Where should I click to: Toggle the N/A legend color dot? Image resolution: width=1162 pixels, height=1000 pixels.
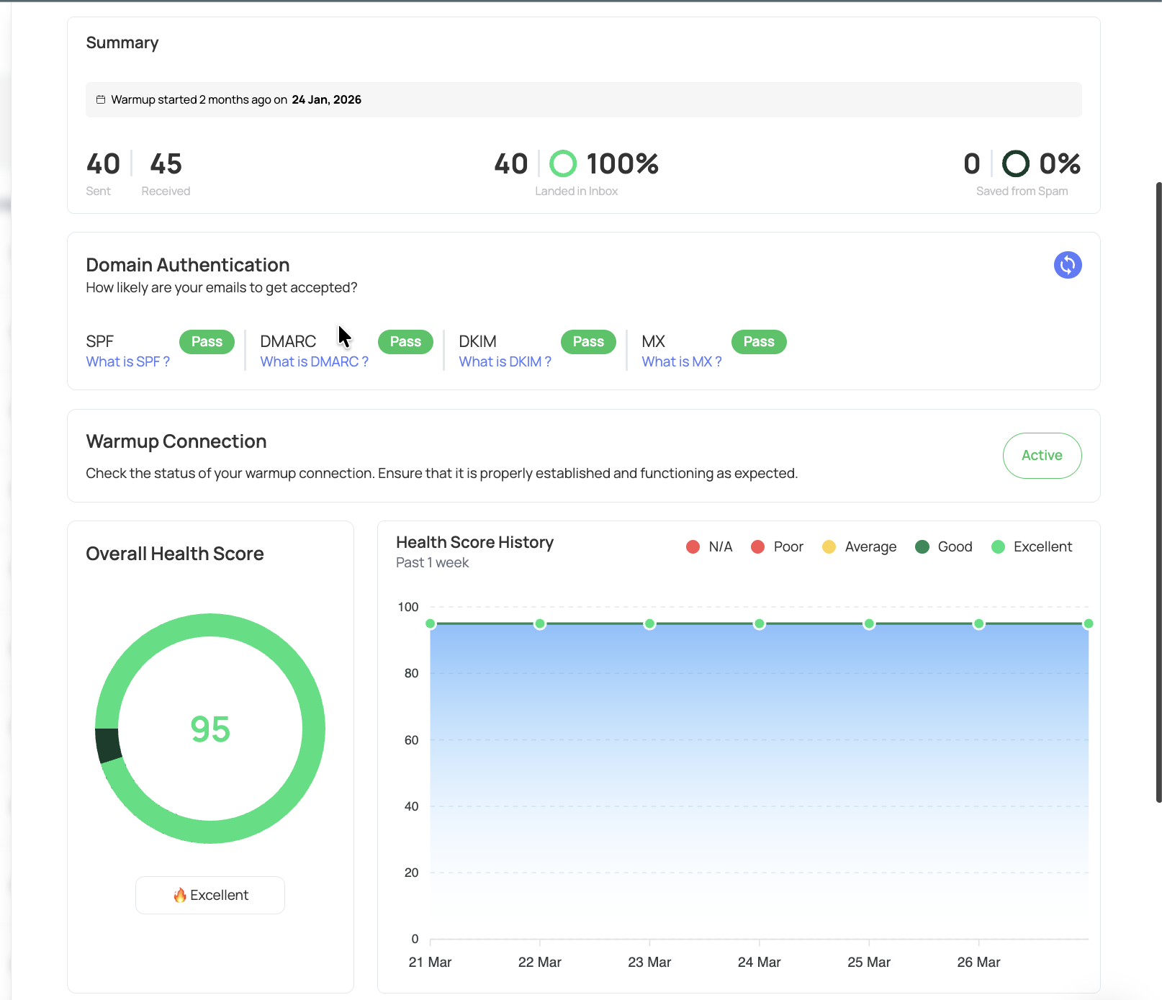[x=693, y=547]
